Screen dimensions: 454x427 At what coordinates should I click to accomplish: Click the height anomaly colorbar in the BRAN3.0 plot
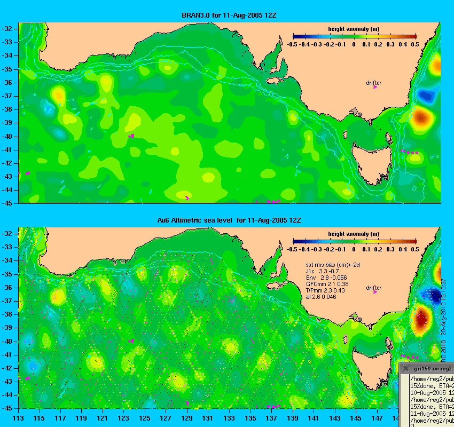(x=355, y=36)
